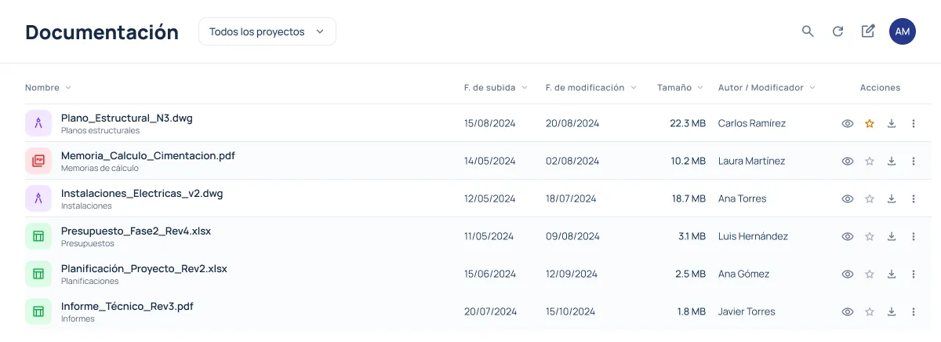Click upload date 15/08/2024
This screenshot has width=941, height=342.
tap(490, 123)
